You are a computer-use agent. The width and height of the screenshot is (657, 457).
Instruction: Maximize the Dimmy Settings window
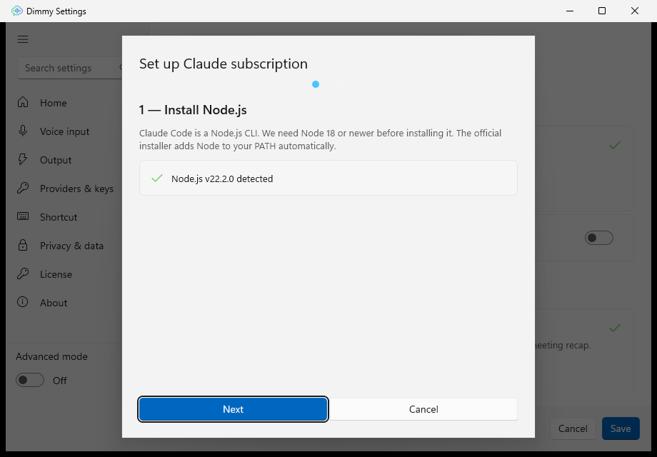tap(602, 11)
